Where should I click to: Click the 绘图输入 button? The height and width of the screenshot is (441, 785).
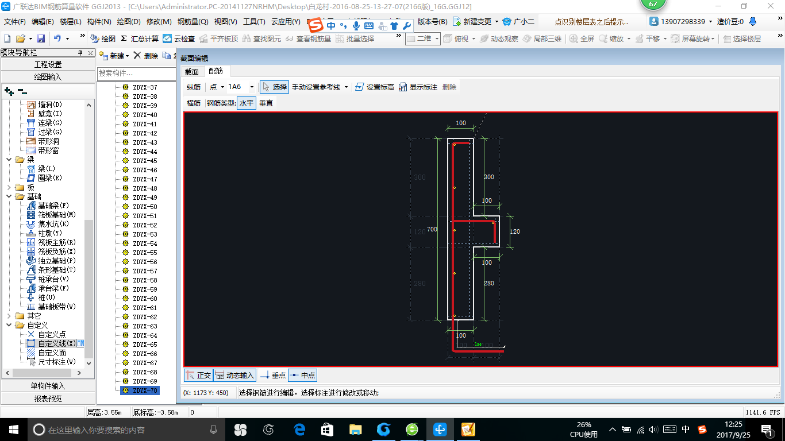click(48, 77)
